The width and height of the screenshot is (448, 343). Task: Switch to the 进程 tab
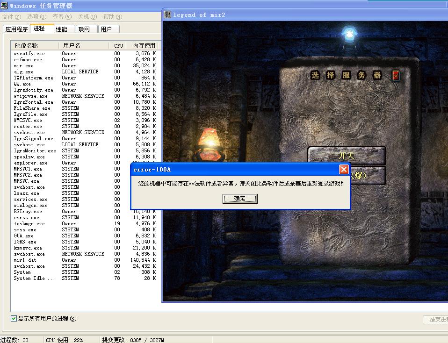click(x=42, y=29)
